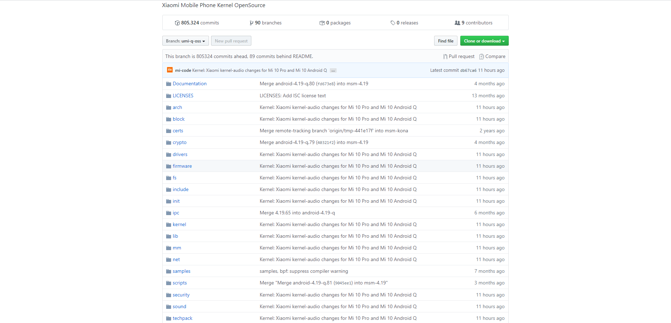
Task: Click the folder icon next to arch
Action: point(169,108)
